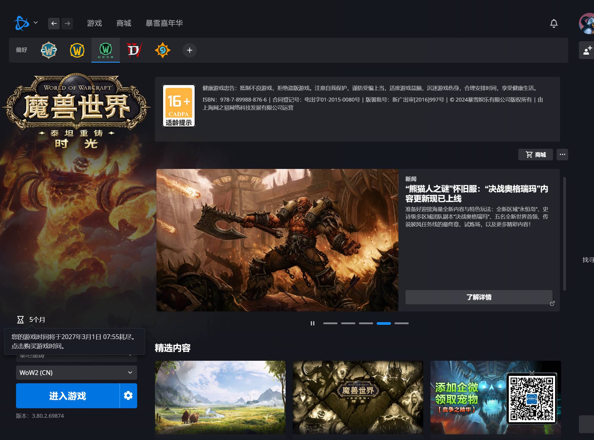The image size is (594, 440).
Task: Open the three-dots more options menu
Action: 562,155
